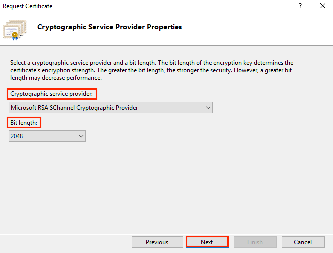The image size is (333, 253).
Task: Click the certificate icon in the header
Action: 15,29
